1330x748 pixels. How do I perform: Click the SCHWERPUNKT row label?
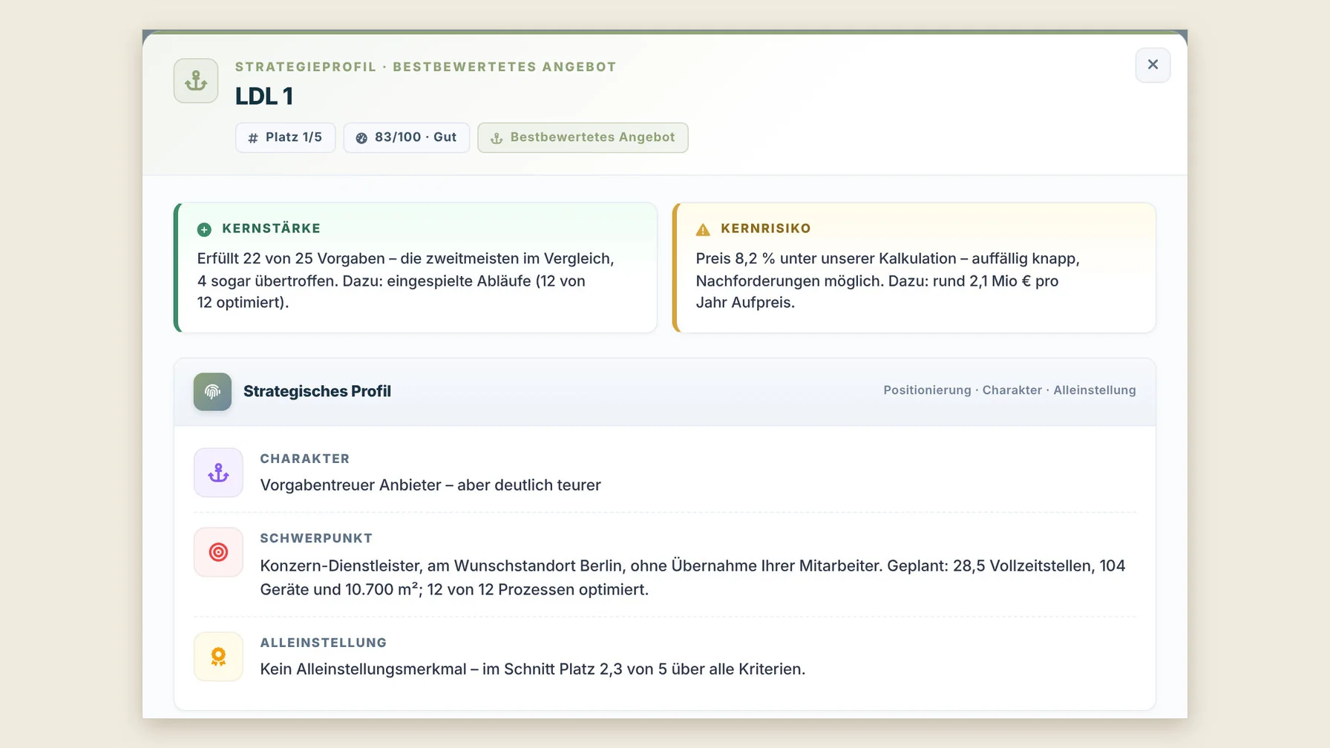316,538
